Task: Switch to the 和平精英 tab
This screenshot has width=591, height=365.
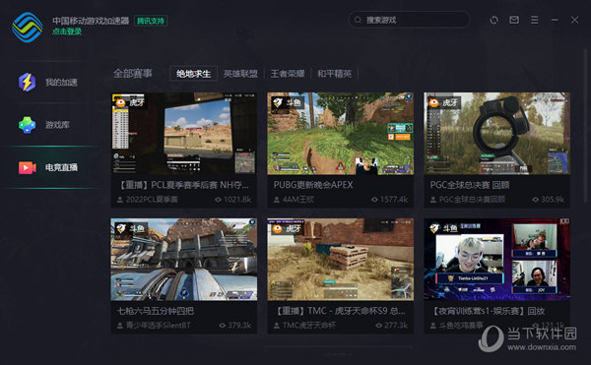Action: pos(334,74)
